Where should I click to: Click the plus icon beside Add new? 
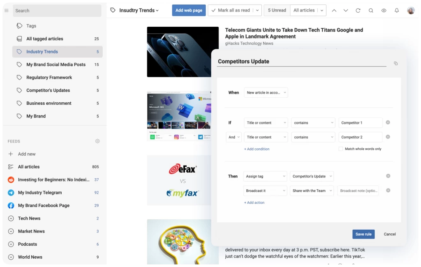11,154
